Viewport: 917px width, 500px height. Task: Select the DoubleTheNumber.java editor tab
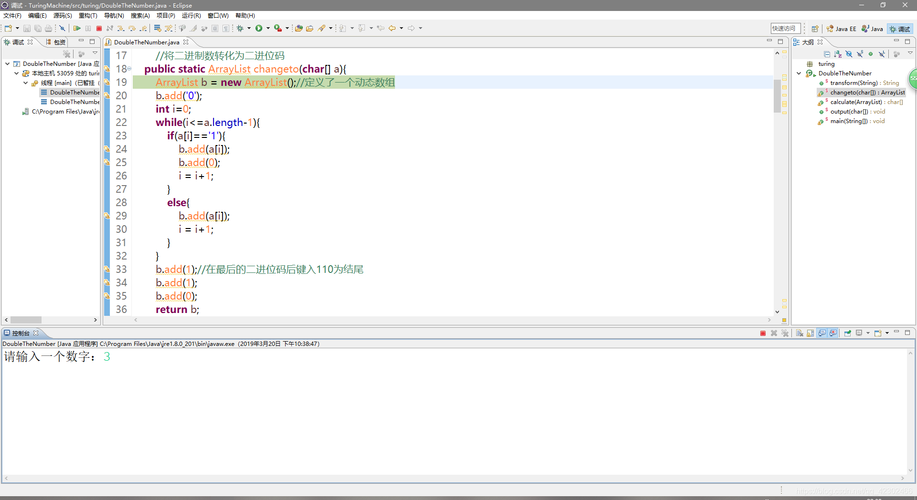tap(147, 42)
